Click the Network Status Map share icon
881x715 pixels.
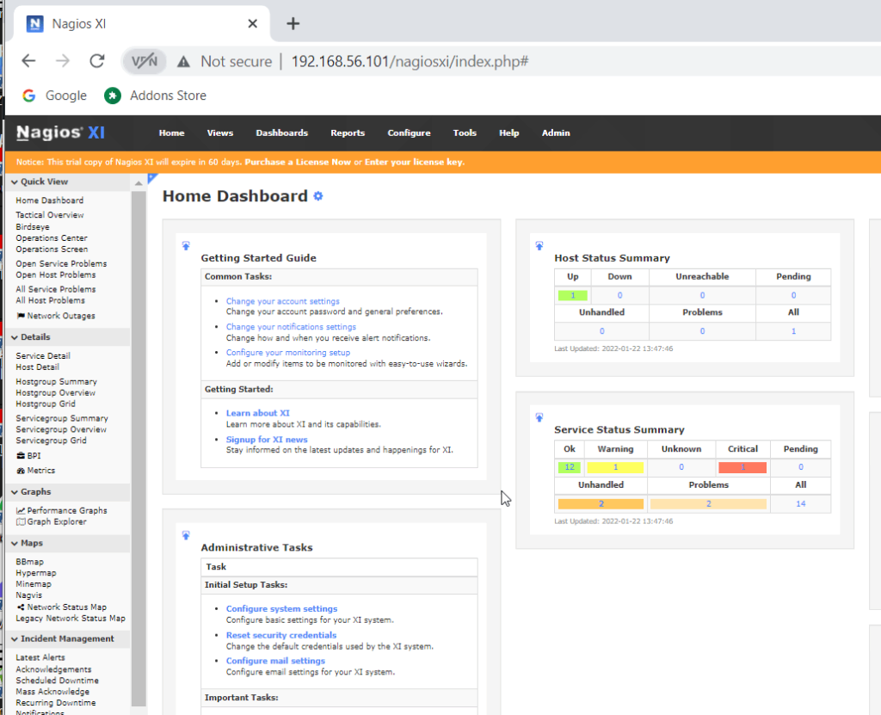point(21,607)
